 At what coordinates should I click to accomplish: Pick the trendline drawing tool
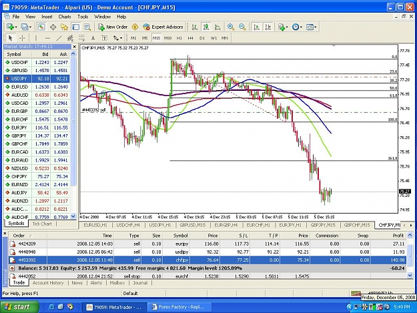[x=59, y=38]
